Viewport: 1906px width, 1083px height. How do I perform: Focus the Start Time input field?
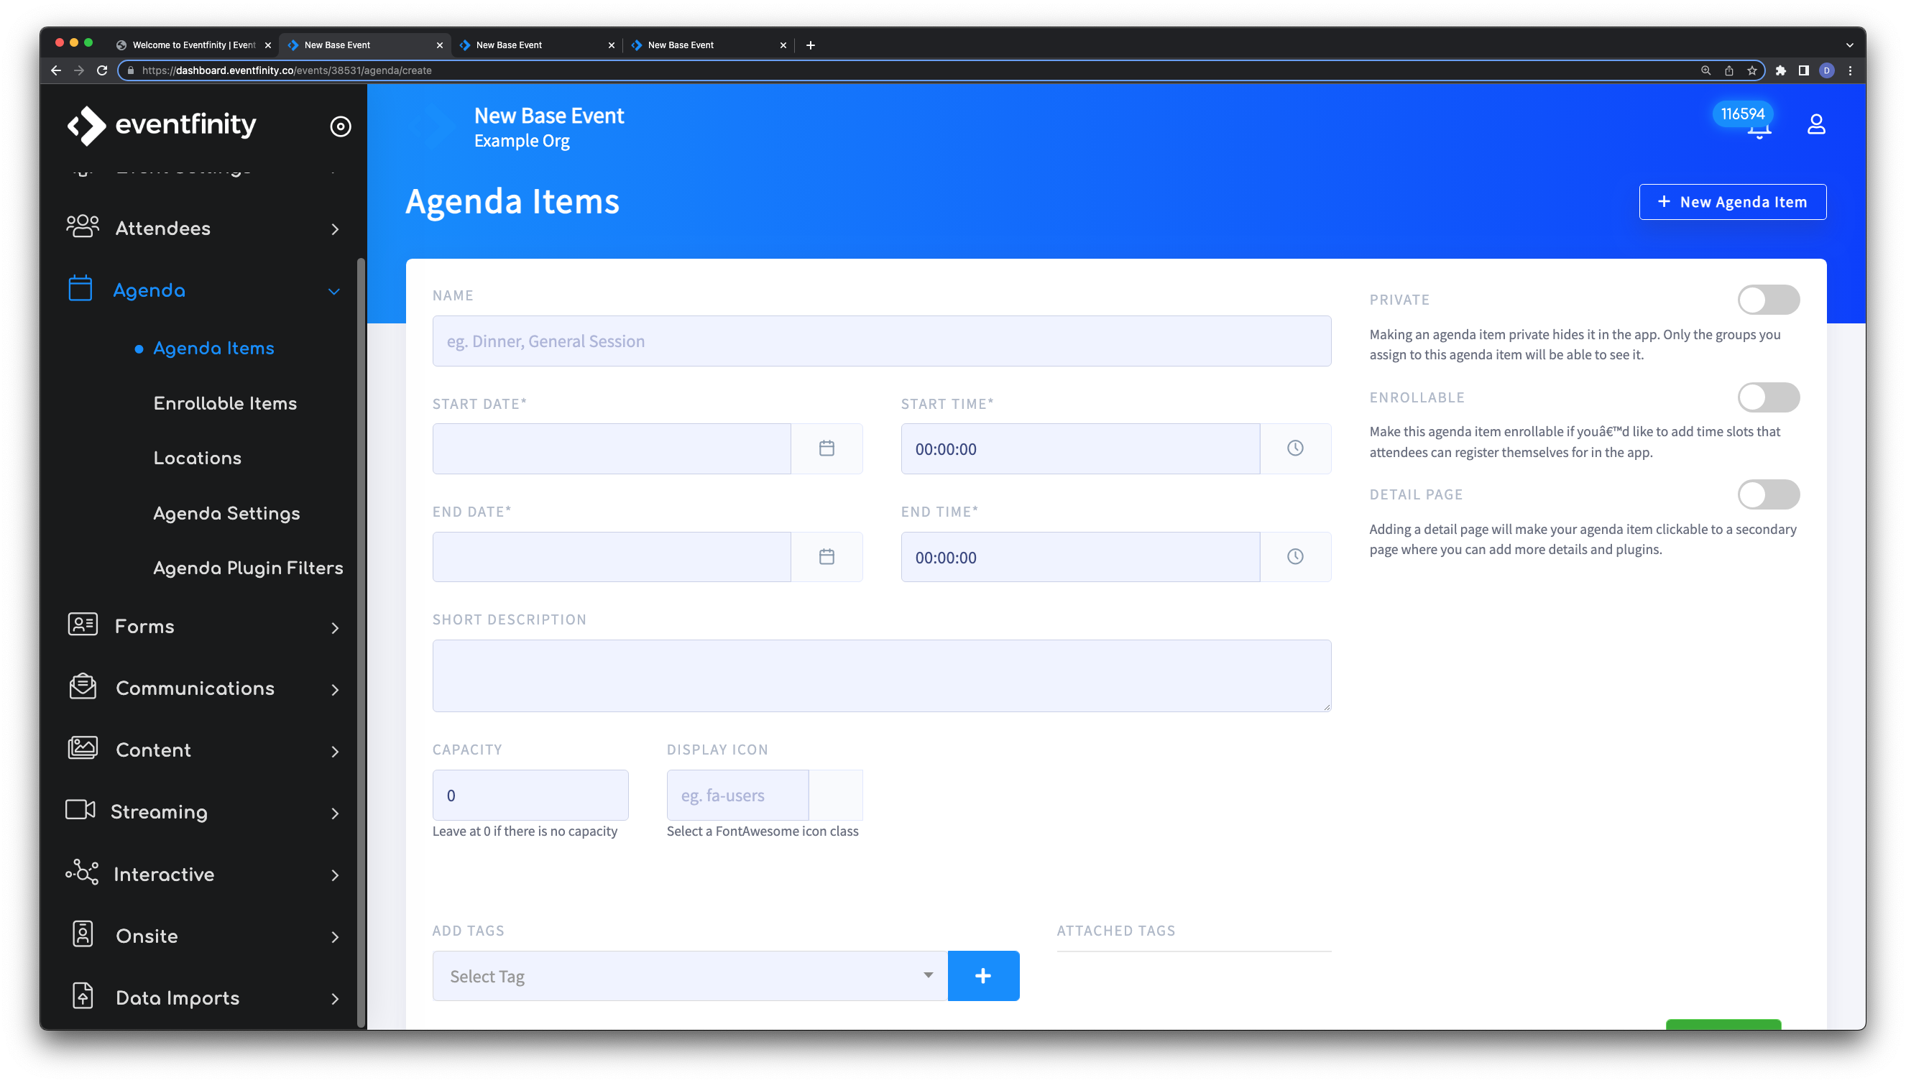point(1080,448)
